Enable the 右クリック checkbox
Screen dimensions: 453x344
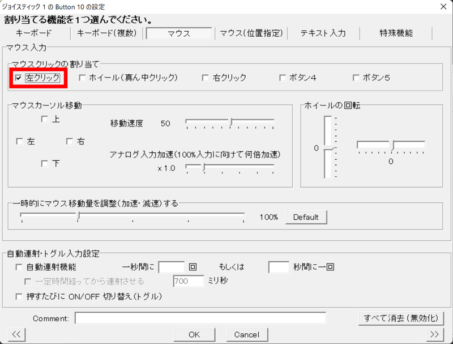205,78
